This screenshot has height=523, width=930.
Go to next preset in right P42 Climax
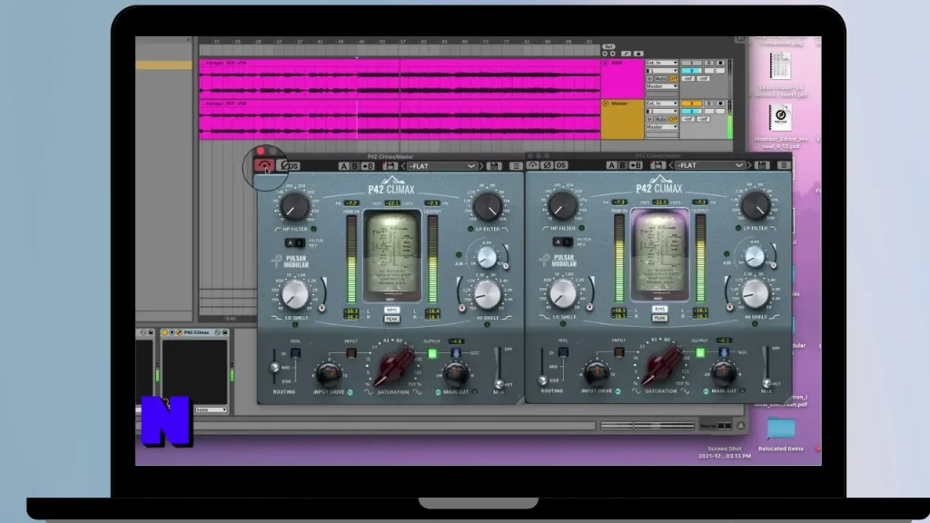pos(749,165)
